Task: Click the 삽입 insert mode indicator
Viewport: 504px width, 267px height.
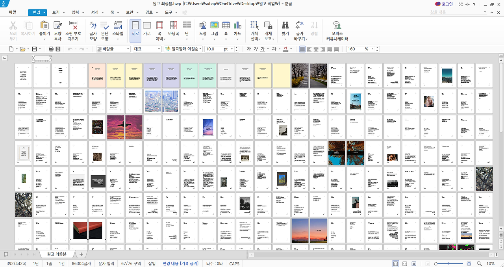Action: point(152,263)
